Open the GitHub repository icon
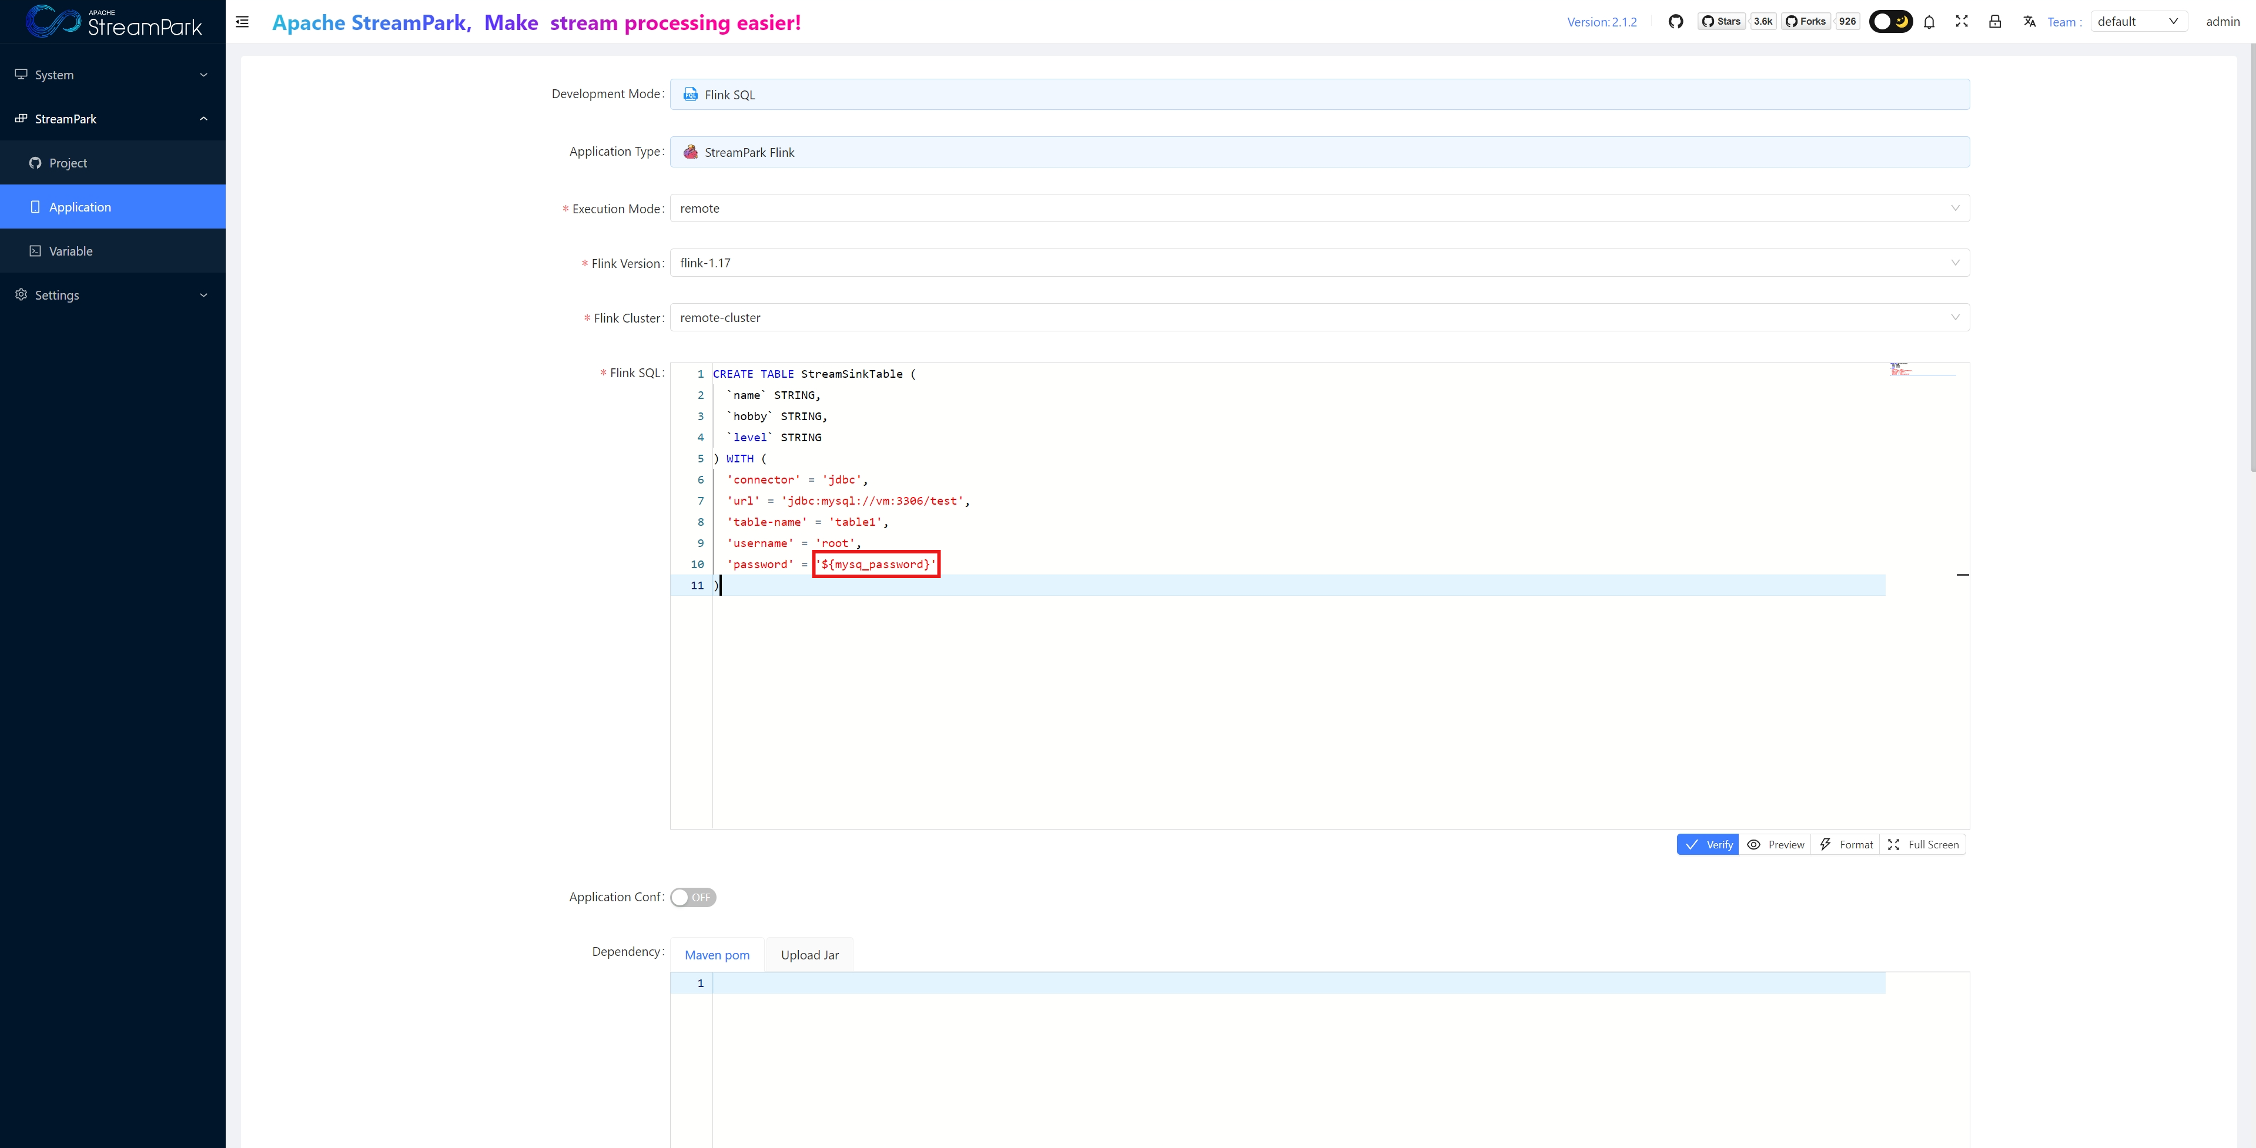 (1675, 22)
